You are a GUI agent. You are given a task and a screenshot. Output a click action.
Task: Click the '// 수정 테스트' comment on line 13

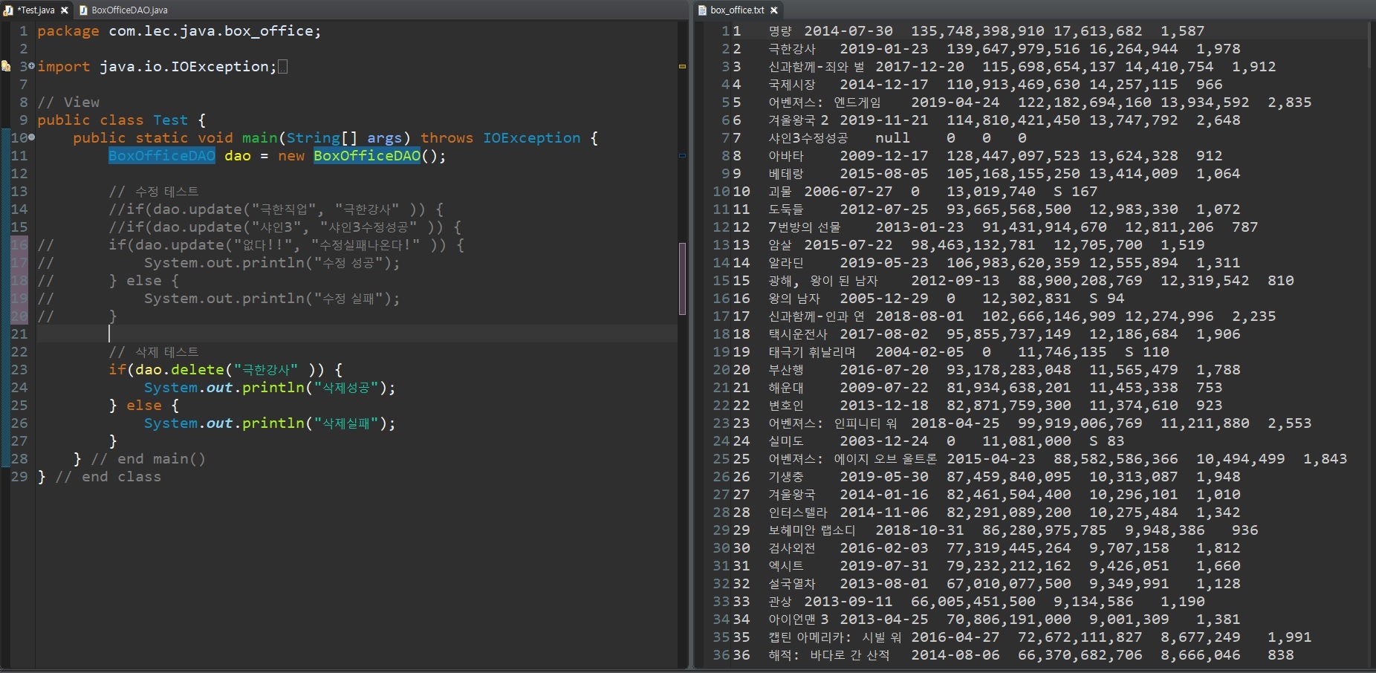point(154,191)
